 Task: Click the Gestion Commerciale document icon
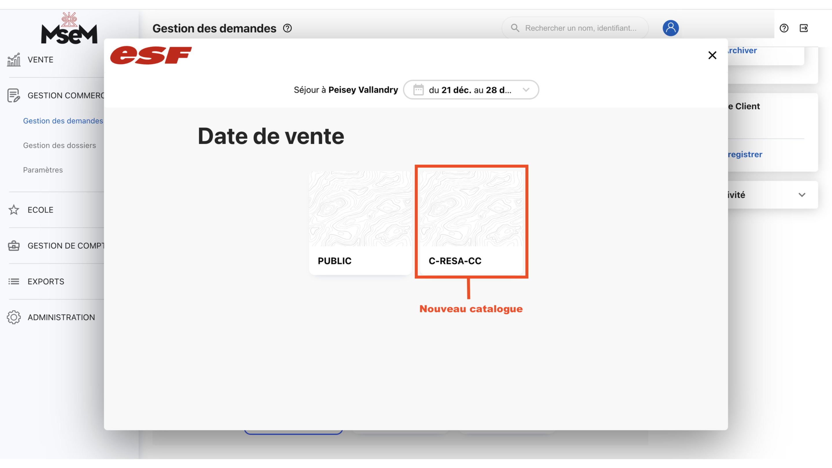click(14, 96)
